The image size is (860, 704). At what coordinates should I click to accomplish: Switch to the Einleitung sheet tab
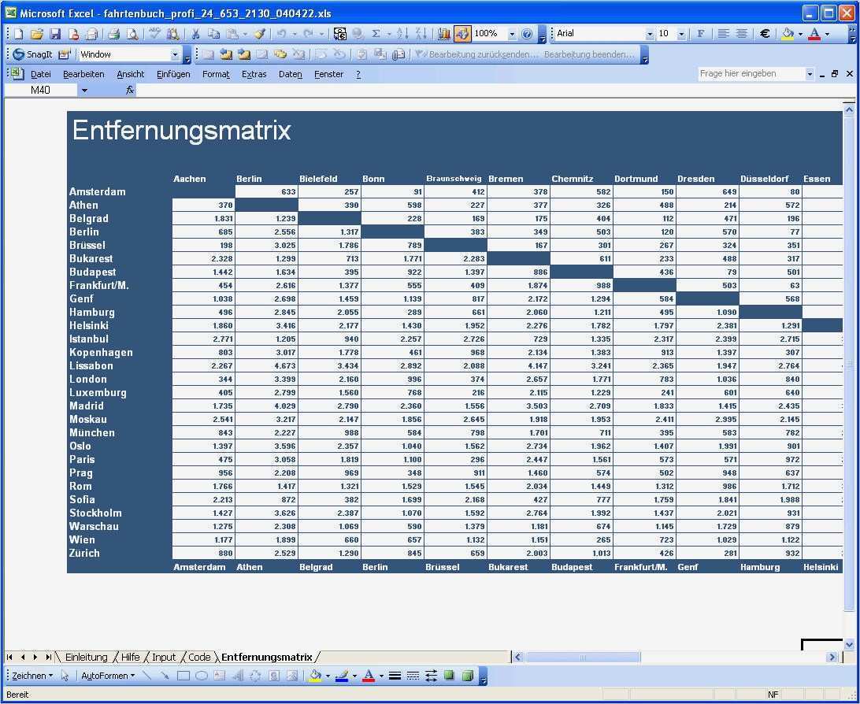(x=86, y=657)
